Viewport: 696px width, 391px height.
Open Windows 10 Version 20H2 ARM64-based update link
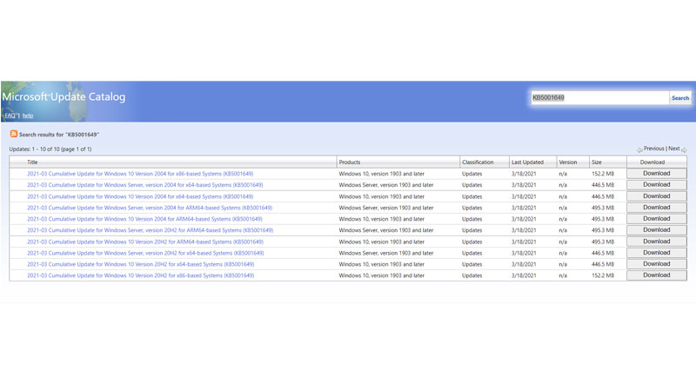[145, 242]
